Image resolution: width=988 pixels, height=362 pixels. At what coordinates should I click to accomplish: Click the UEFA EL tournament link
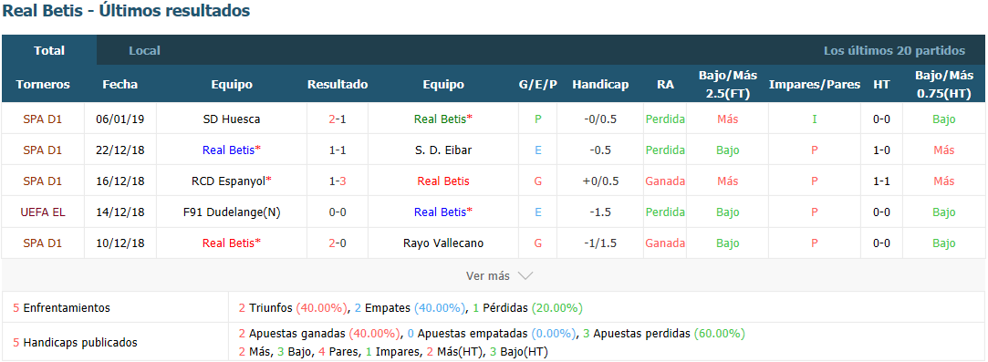pyautogui.click(x=43, y=212)
